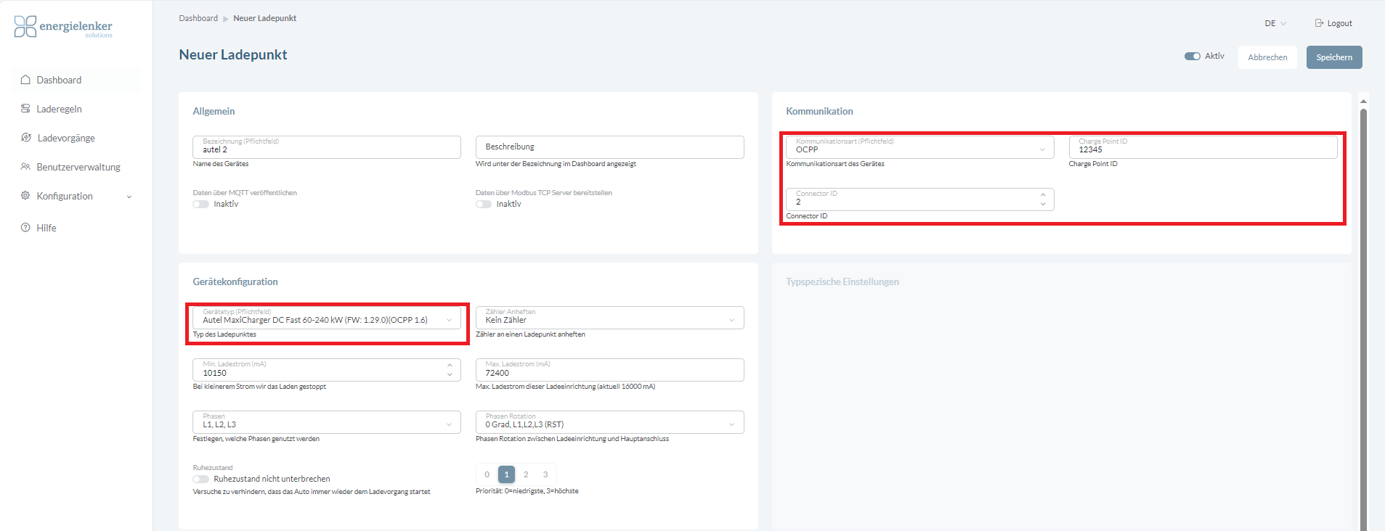Click the Dashboard home icon in sidebar

coord(25,80)
